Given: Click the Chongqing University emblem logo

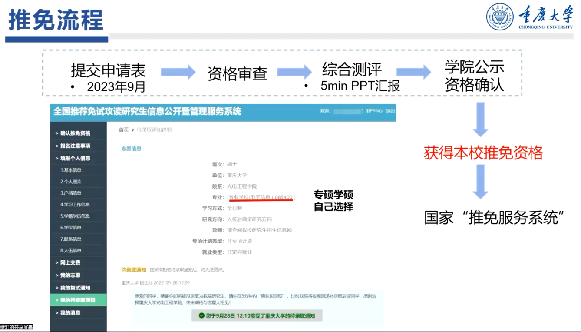Looking at the screenshot, I should [x=499, y=17].
